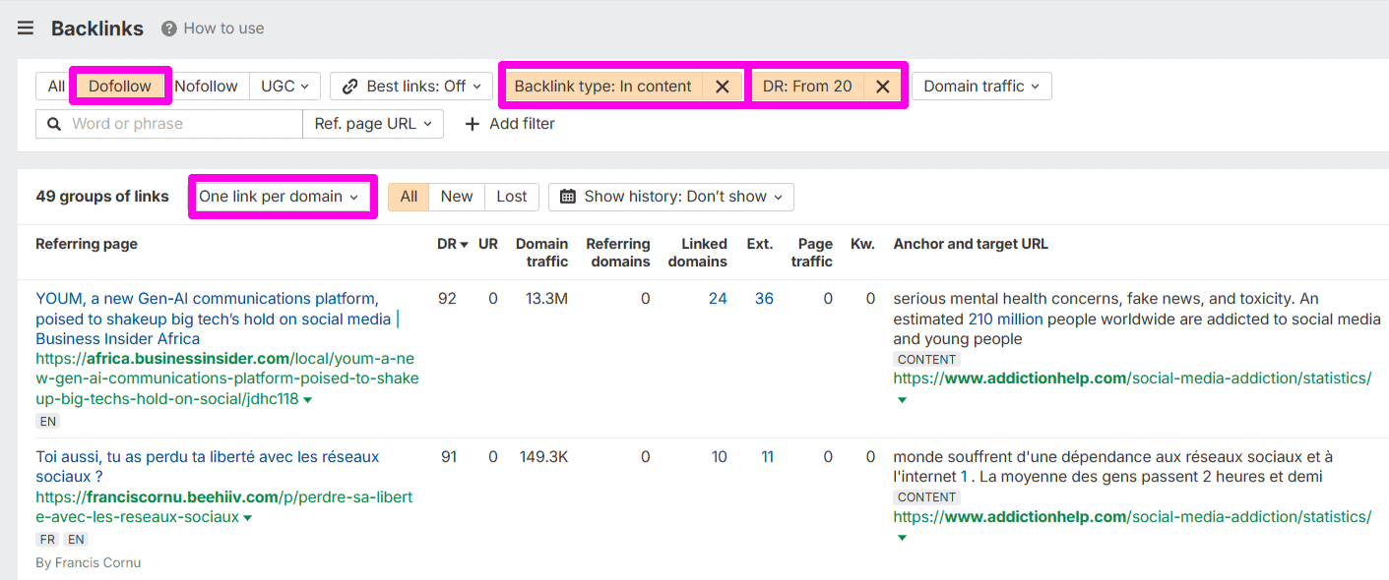Click the calendar icon beside Show history

567,197
